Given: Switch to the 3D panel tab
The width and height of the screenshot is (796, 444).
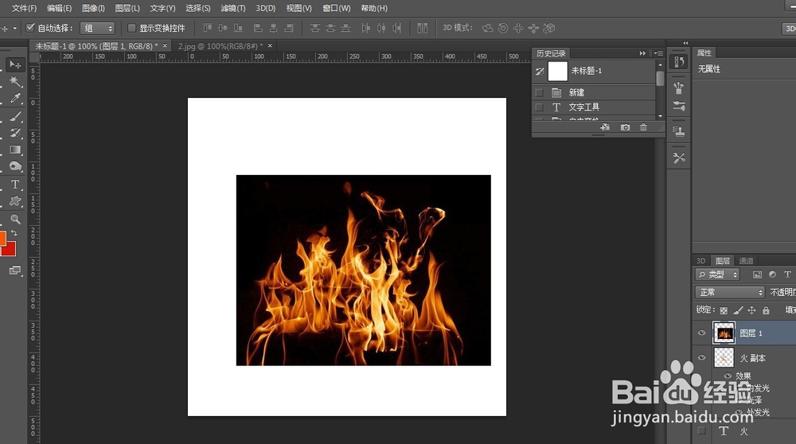Looking at the screenshot, I should click(x=701, y=261).
